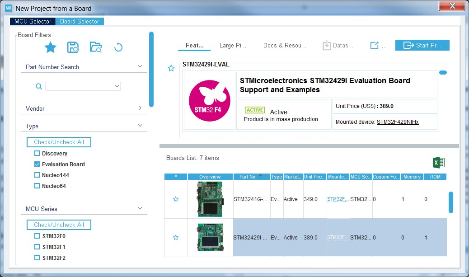Click the external link buy icon

(x=374, y=46)
